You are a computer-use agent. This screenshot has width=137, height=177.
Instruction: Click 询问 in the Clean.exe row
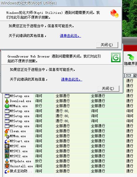39,131
